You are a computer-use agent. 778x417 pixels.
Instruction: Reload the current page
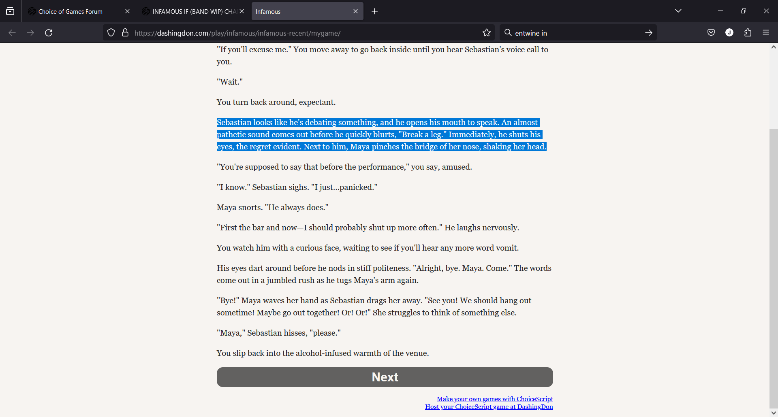pos(49,33)
